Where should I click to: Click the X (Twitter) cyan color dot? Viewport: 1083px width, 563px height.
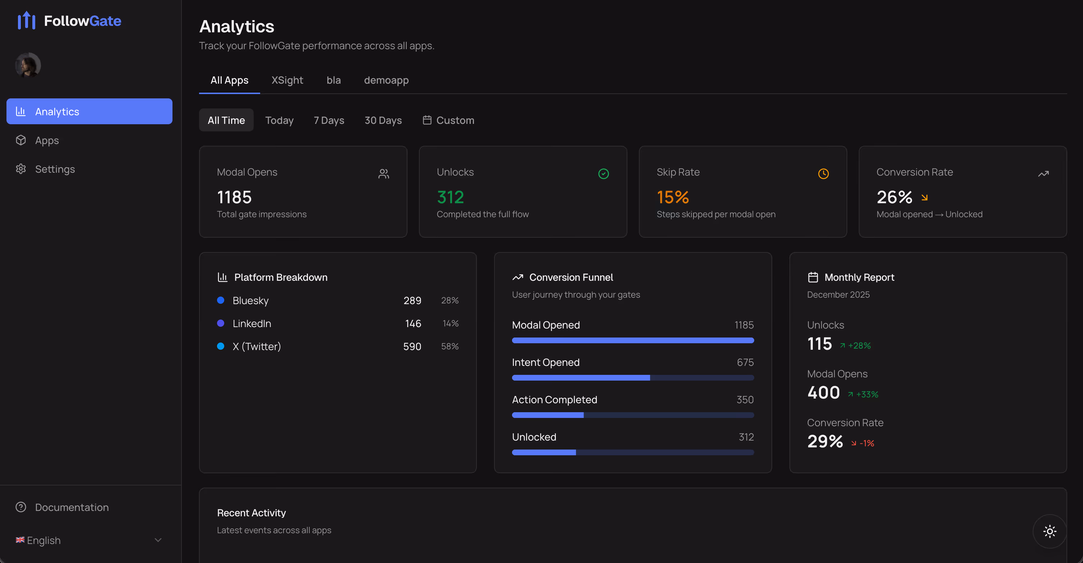220,346
